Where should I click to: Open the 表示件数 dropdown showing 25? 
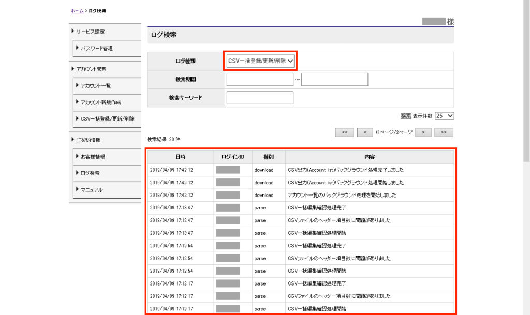[x=445, y=116]
